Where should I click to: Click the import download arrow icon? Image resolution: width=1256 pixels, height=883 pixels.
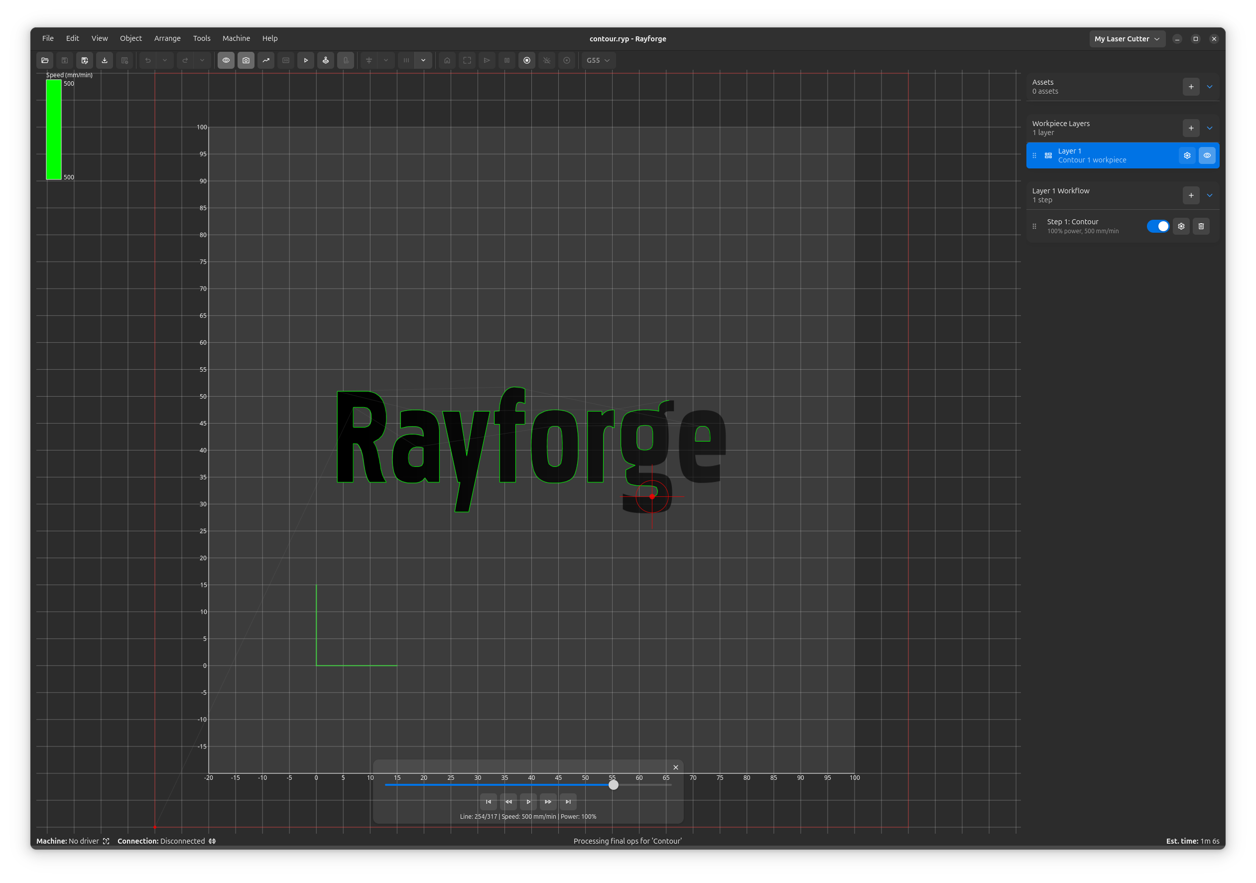pos(105,60)
